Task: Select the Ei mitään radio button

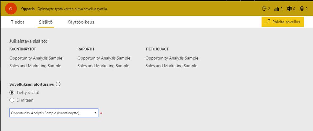Action: (12, 100)
